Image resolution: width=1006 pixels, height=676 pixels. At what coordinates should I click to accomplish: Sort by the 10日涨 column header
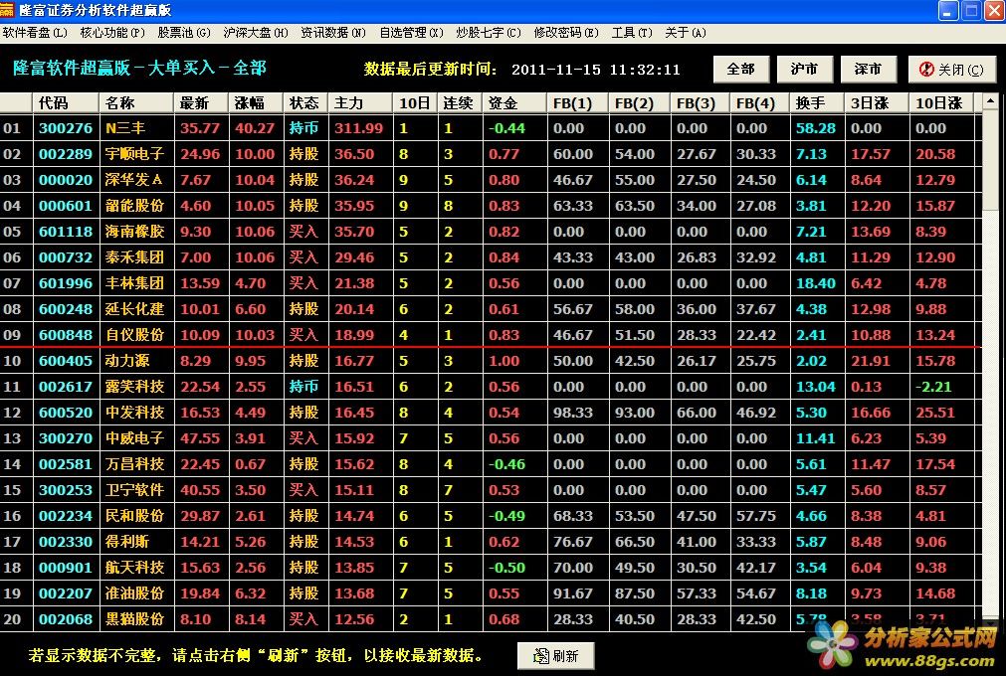(941, 102)
